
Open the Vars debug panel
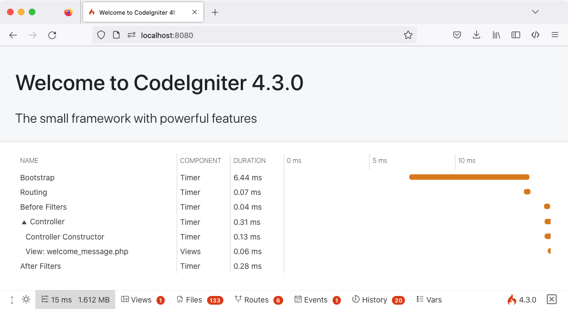coord(429,300)
